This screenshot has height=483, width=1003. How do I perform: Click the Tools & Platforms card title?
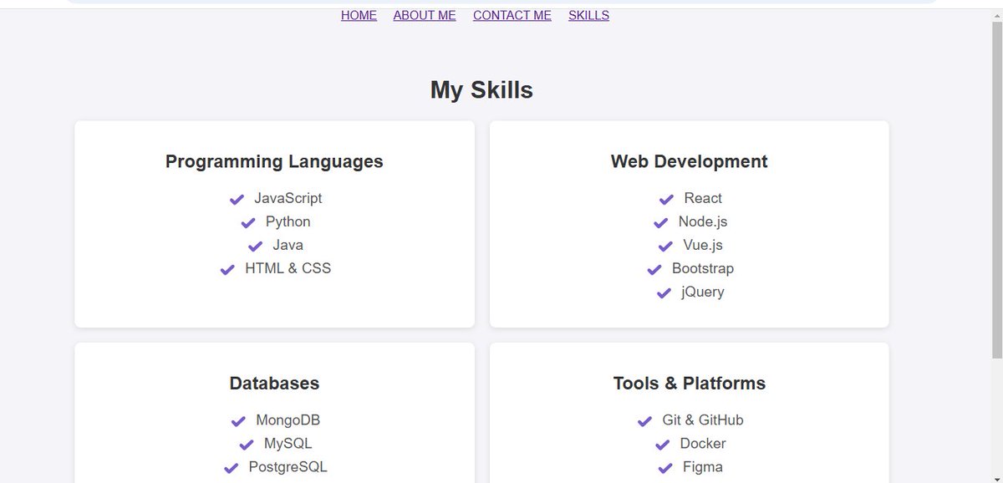coord(689,383)
